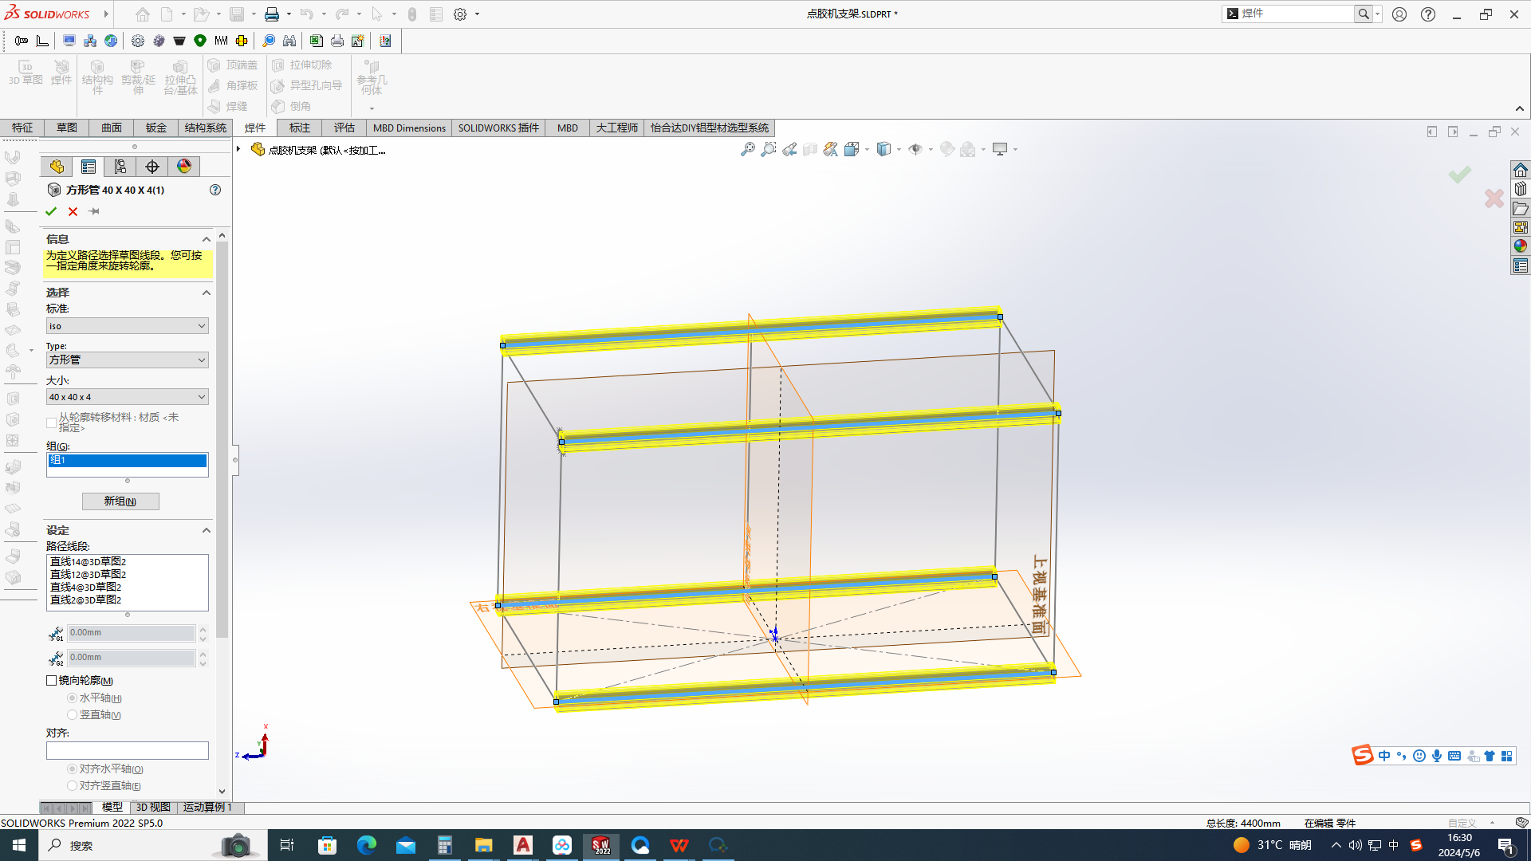Open the Options gear icon
The height and width of the screenshot is (861, 1531).
coord(460,14)
